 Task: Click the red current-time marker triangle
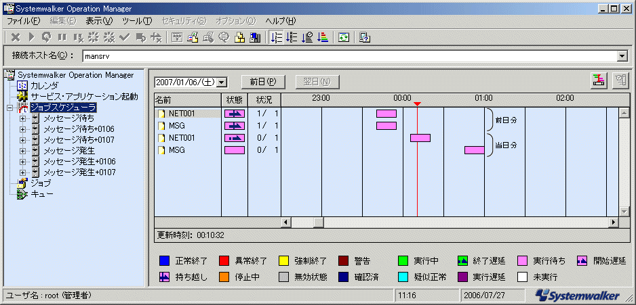[x=418, y=105]
